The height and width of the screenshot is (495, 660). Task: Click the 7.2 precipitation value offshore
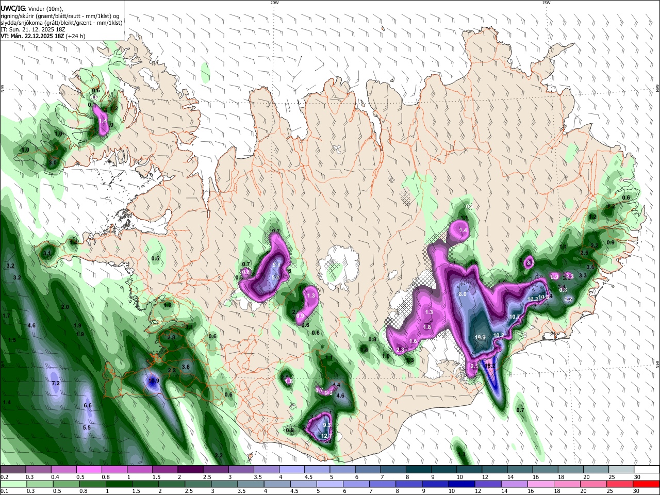(56, 383)
